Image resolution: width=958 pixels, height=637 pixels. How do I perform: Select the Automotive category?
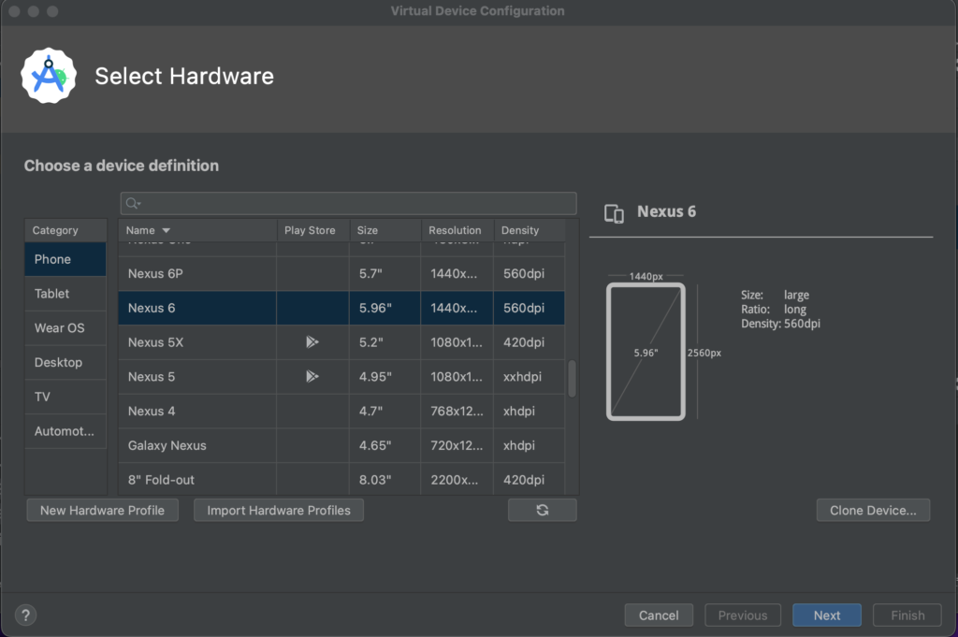(65, 431)
